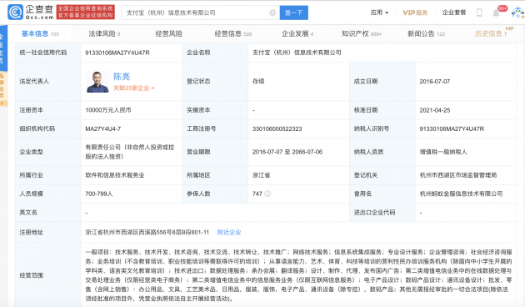This screenshot has height=307, width=525.
Task: Click 关联23家企业 link
Action: click(133, 88)
